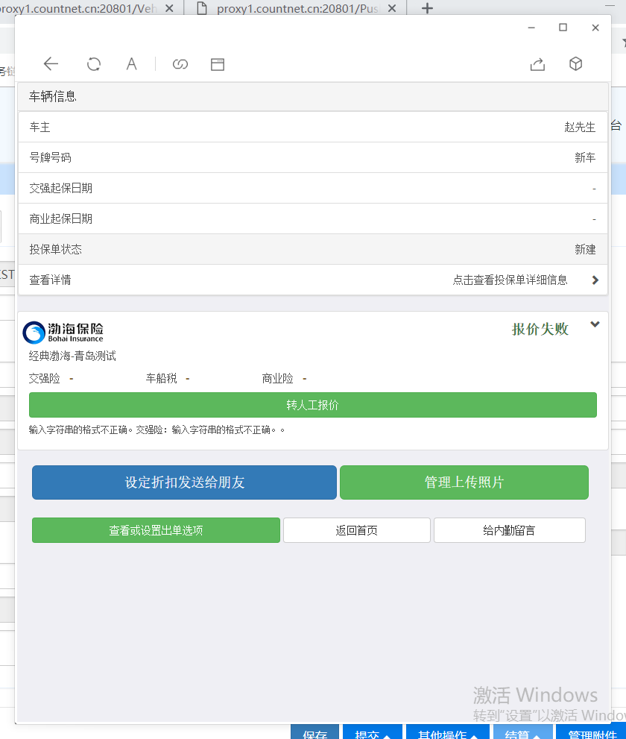
Task: Open 提交 dropdown in background window
Action: [372, 733]
